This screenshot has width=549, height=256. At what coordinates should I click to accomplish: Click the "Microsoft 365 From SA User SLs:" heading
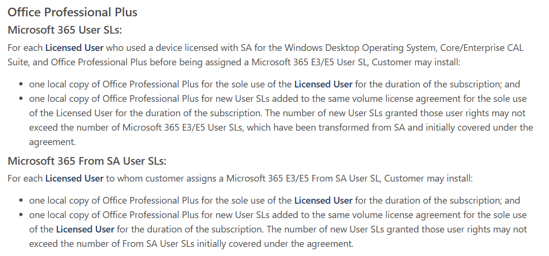[x=87, y=160]
